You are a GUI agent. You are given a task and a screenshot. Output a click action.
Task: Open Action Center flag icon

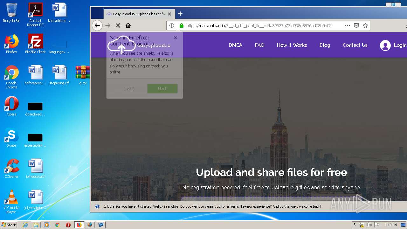point(377,225)
